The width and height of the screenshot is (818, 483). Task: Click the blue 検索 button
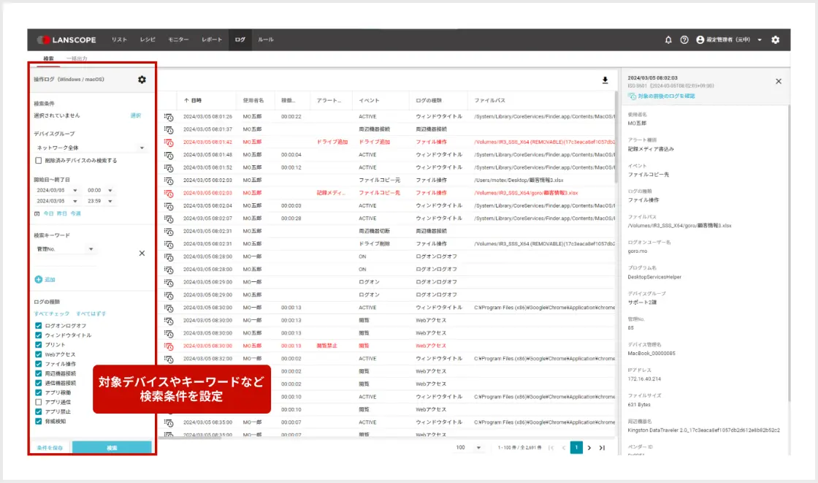[x=112, y=447]
